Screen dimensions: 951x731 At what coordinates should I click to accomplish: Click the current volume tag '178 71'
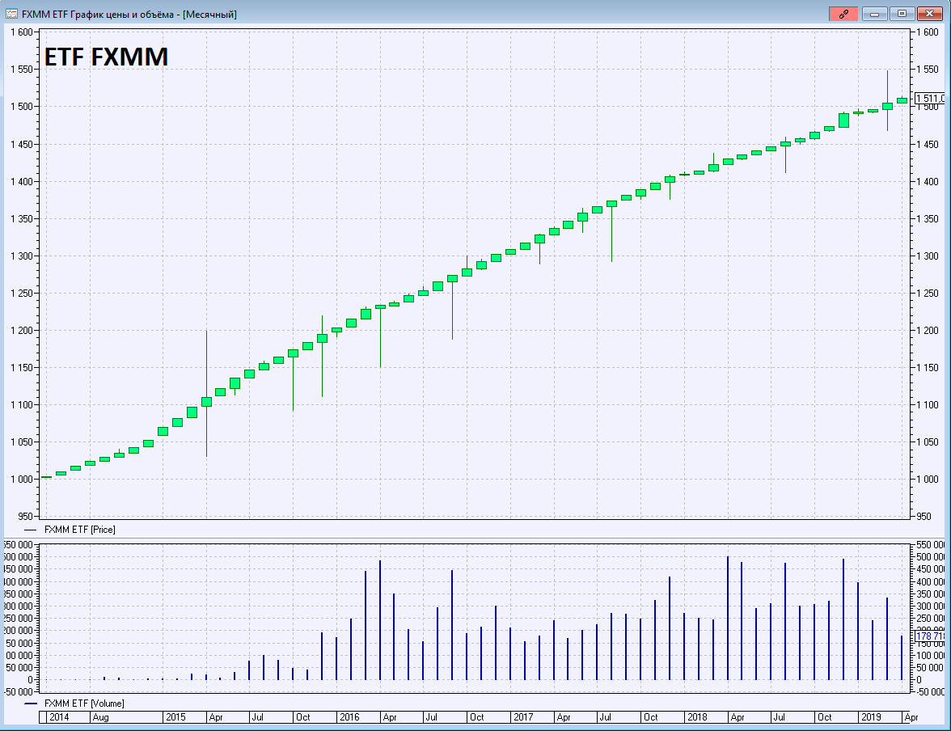coord(930,636)
